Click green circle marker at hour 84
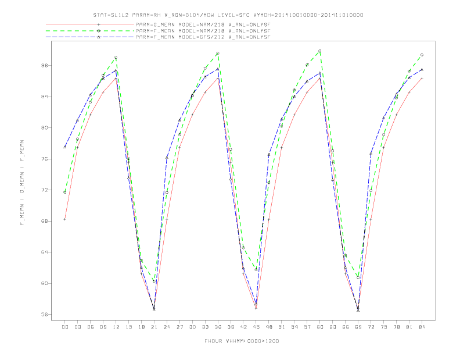Viewport: 460px width, 356px height. pos(422,55)
